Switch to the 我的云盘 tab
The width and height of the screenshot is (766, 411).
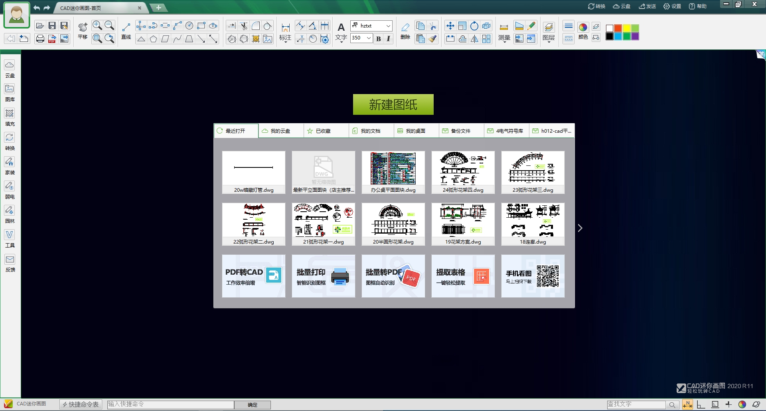pos(280,131)
